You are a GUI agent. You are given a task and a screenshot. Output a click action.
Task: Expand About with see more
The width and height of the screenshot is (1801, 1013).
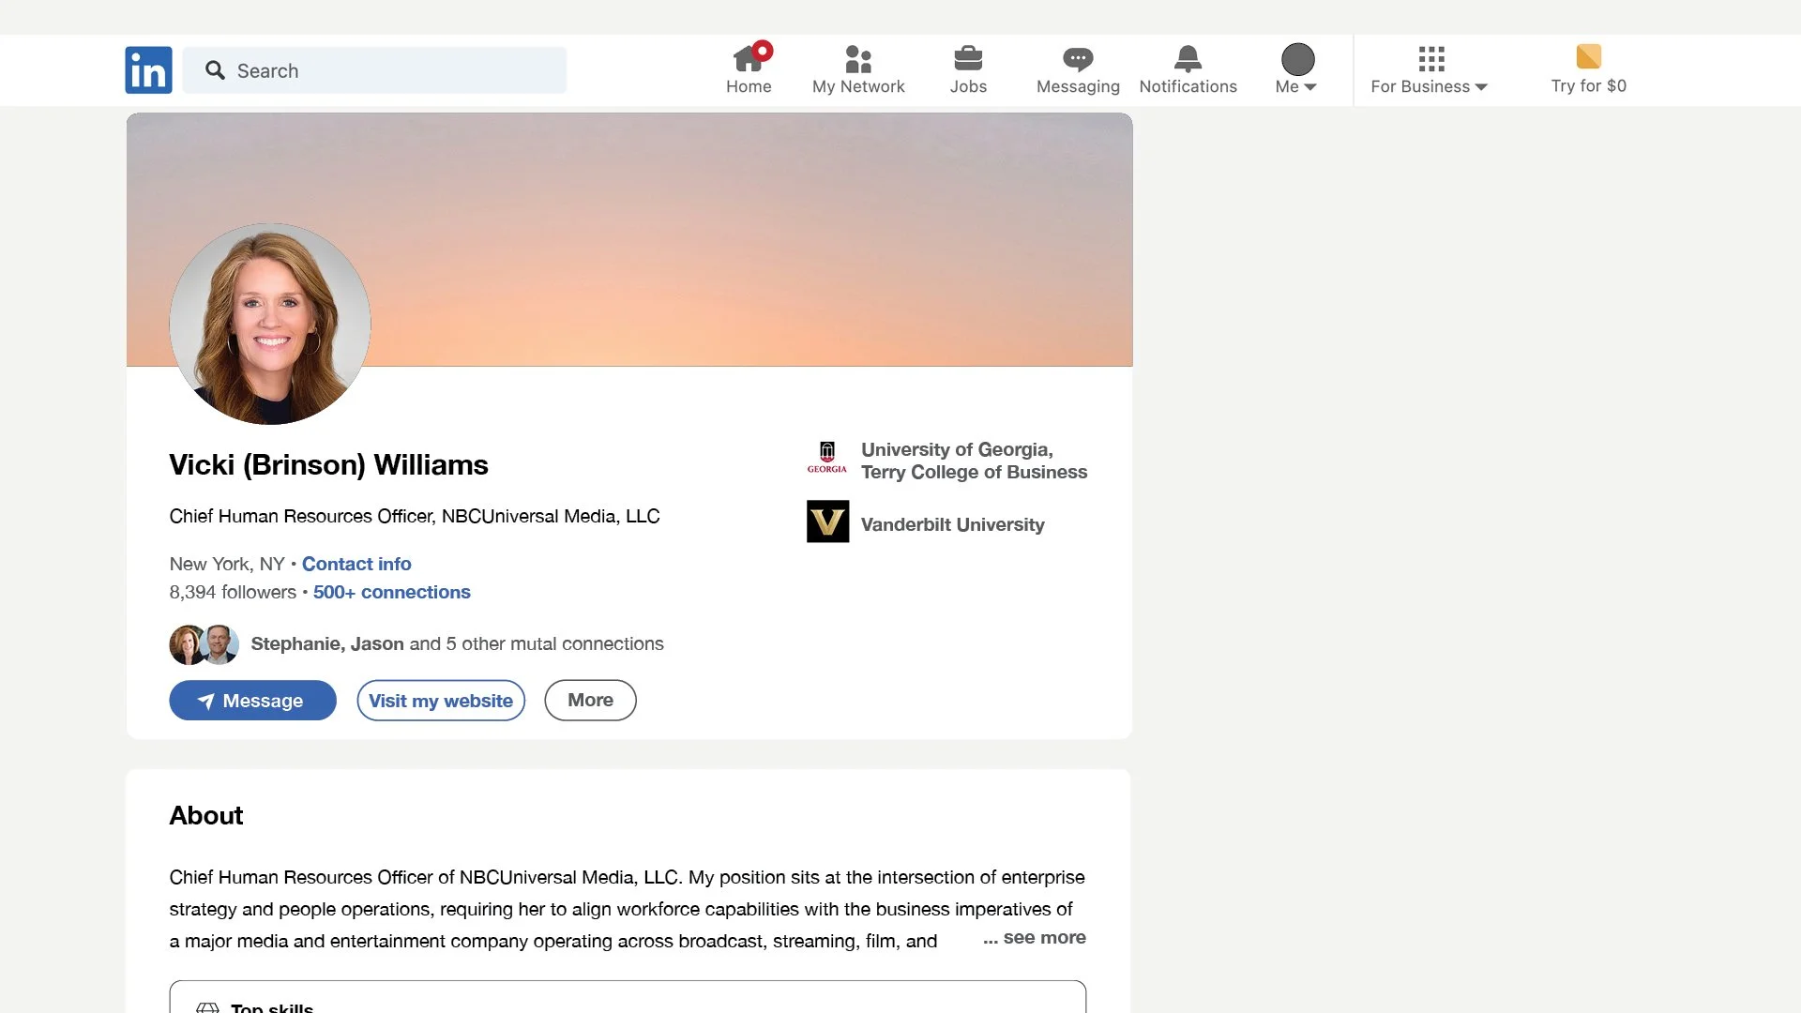(x=1035, y=937)
